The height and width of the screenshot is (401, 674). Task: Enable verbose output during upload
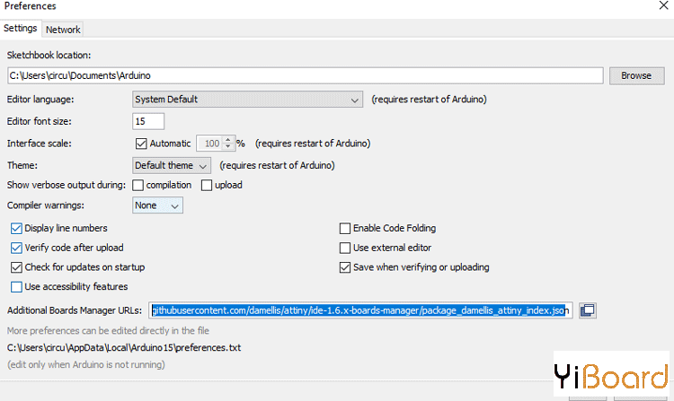click(207, 186)
